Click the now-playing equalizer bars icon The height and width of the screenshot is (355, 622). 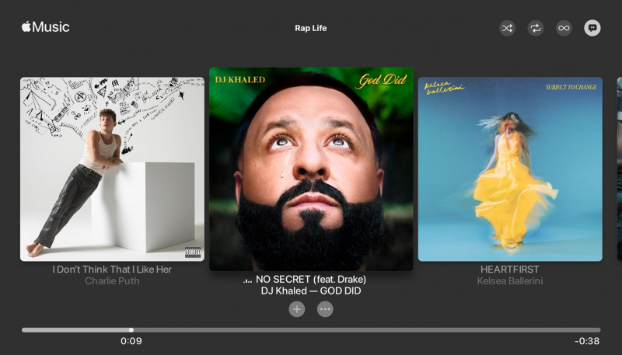coord(247,280)
